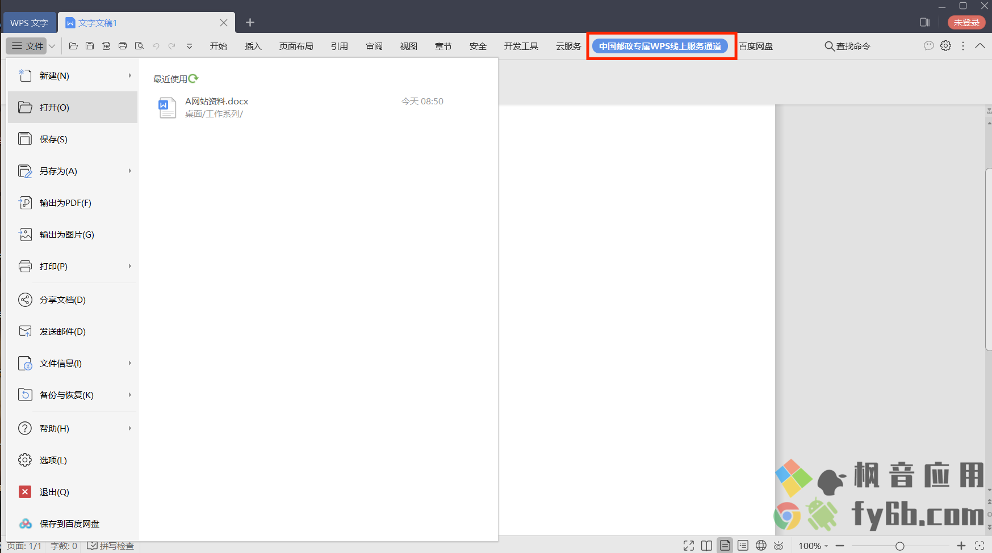This screenshot has height=553, width=992.
Task: Add a new document tab with plus
Action: point(250,23)
